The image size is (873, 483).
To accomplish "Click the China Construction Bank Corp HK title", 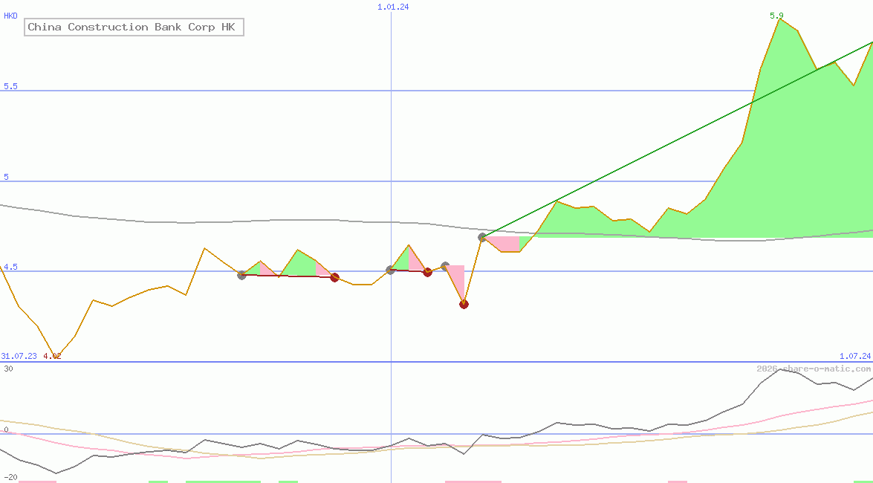I will [134, 27].
